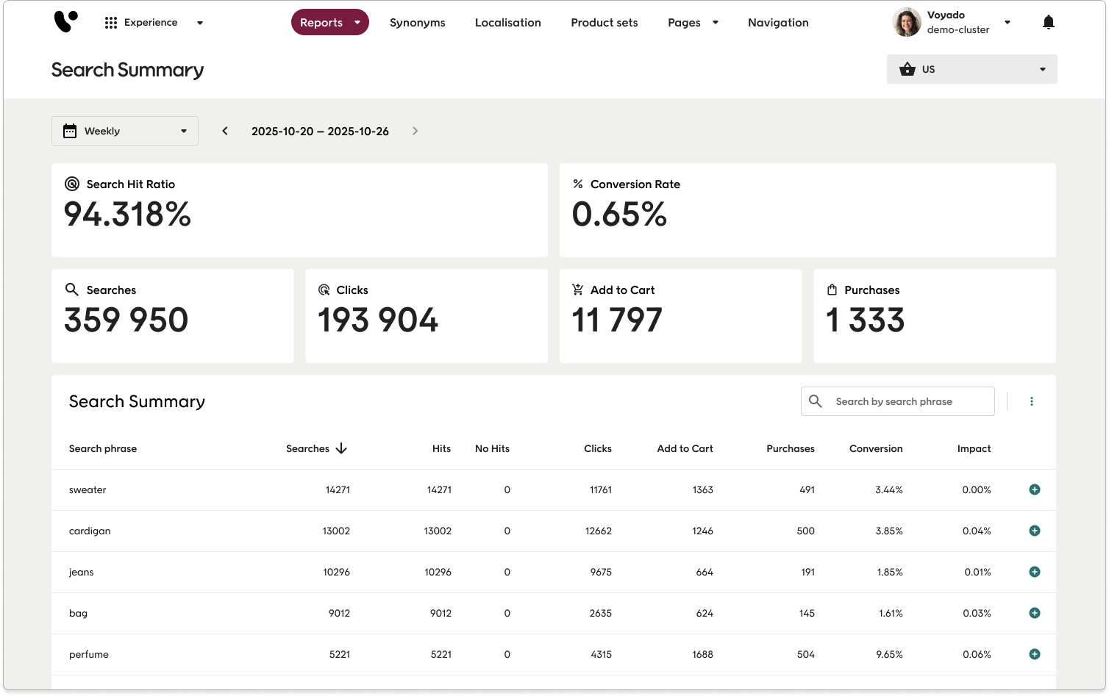This screenshot has height=696, width=1109.
Task: Click the Voyado logo icon
Action: (x=65, y=21)
